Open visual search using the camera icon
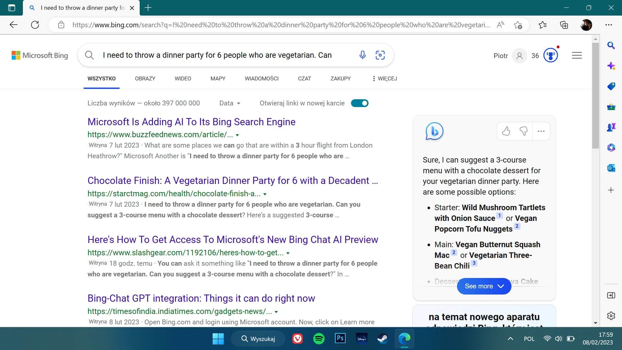The width and height of the screenshot is (622, 350). point(380,55)
